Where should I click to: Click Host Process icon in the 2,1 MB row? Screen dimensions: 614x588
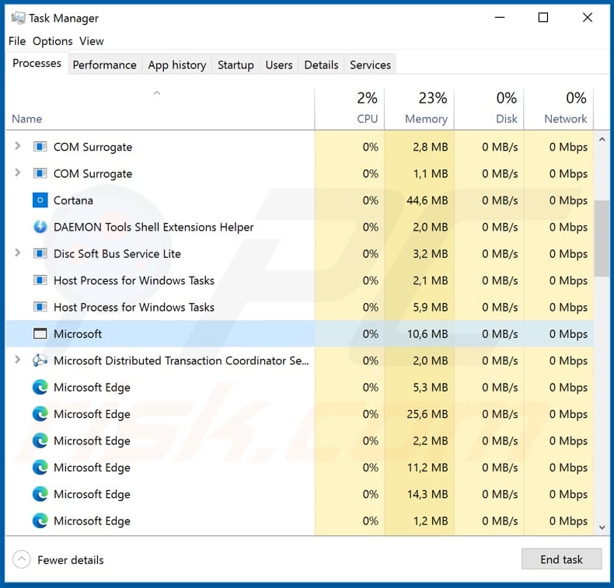(40, 280)
